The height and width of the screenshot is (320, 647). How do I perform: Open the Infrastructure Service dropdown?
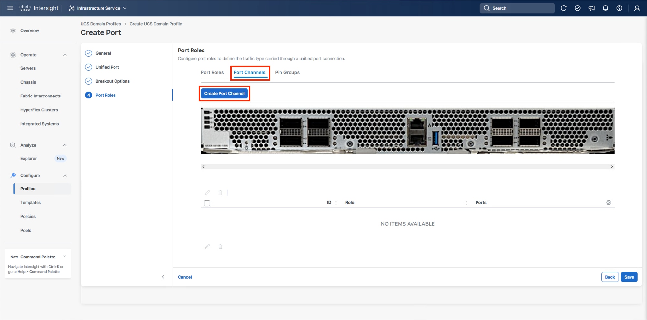coord(98,8)
